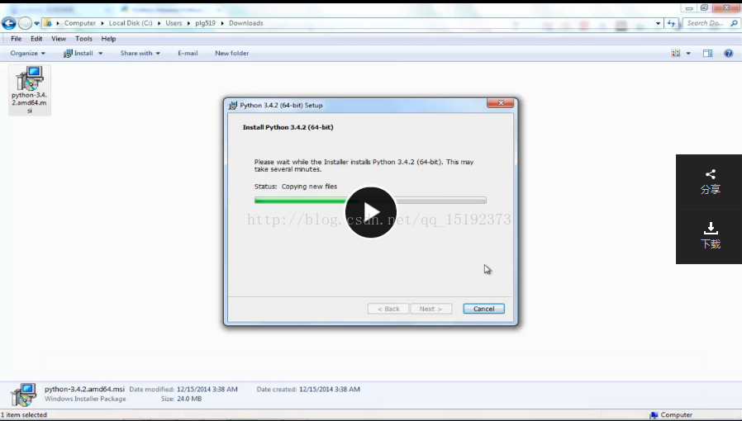Click the folder icon in address bar
The image size is (742, 421).
tap(47, 22)
